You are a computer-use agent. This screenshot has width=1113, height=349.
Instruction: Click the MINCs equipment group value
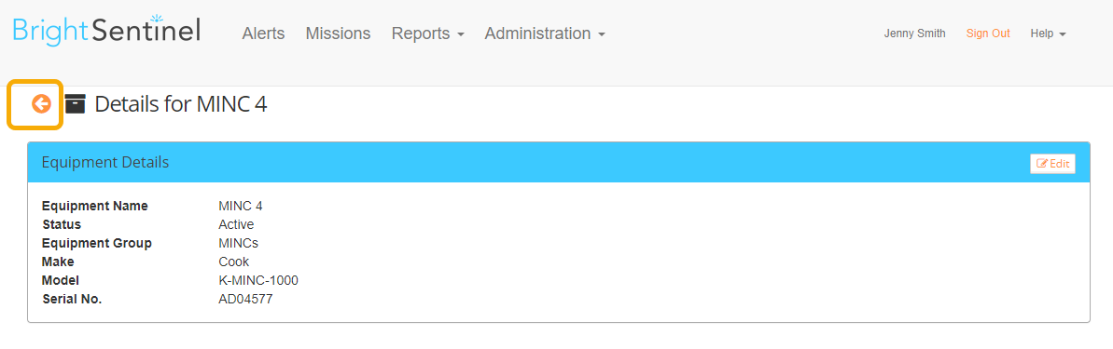click(239, 243)
